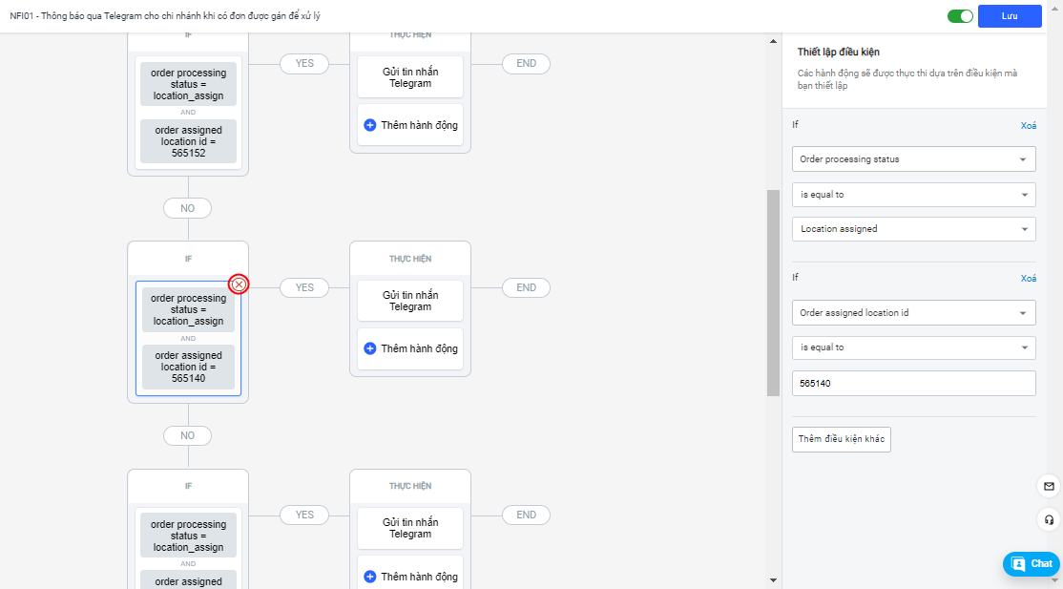The image size is (1063, 589).
Task: Click the Lưu save button
Action: (x=1009, y=16)
